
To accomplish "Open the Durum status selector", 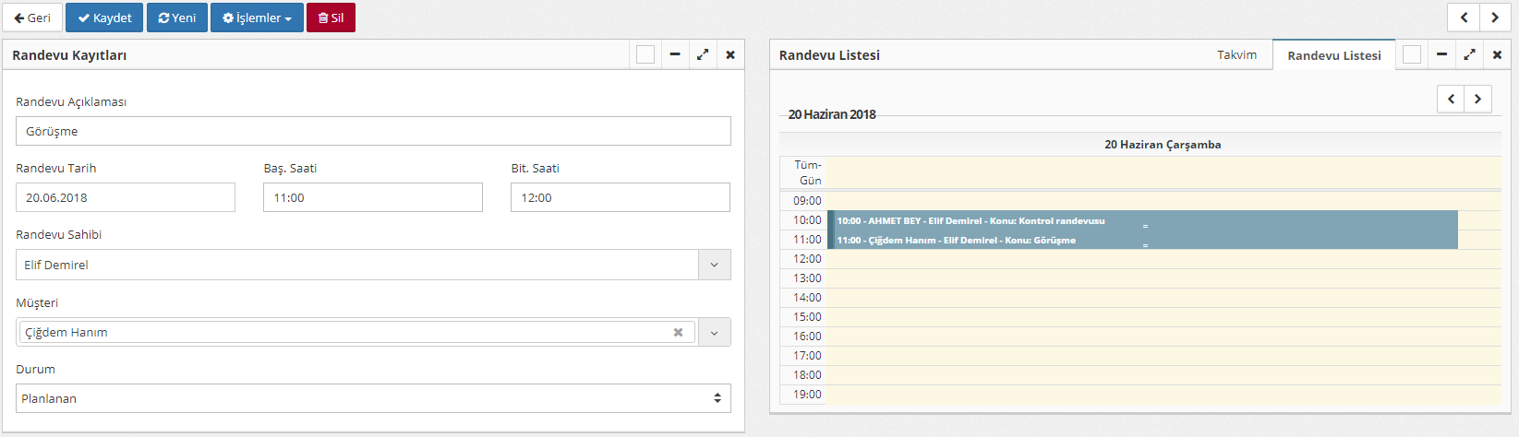I will [x=373, y=399].
